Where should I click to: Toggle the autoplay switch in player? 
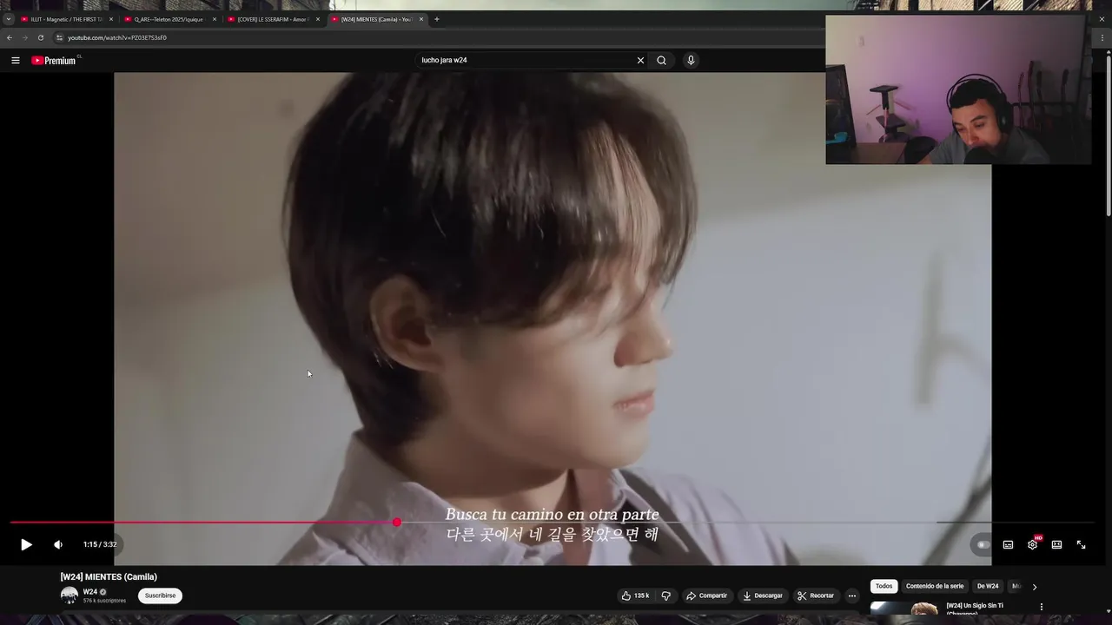983,544
